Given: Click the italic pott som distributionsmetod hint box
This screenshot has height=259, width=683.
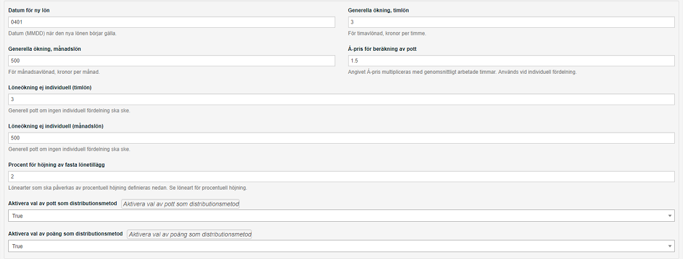Looking at the screenshot, I should (x=180, y=204).
